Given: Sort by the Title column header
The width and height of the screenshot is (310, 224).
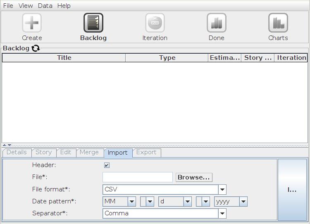Looking at the screenshot, I should tap(64, 58).
